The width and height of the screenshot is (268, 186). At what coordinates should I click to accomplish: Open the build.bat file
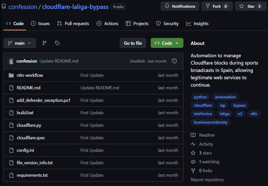(25, 113)
